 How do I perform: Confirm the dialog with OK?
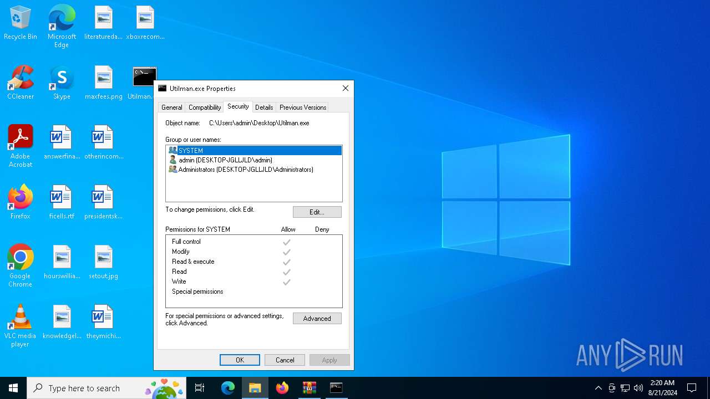point(240,360)
